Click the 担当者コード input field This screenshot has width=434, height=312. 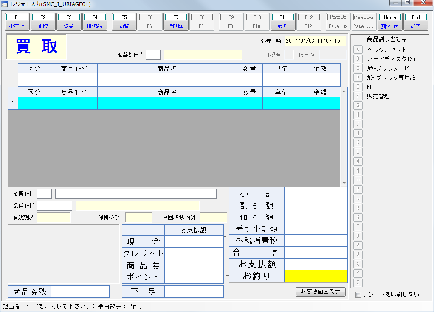[153, 55]
